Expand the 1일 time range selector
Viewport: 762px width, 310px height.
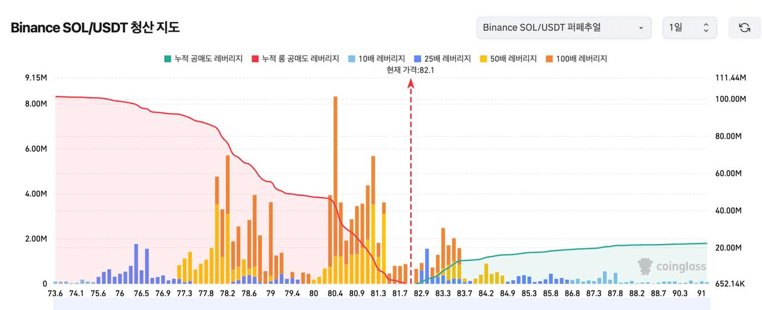689,27
